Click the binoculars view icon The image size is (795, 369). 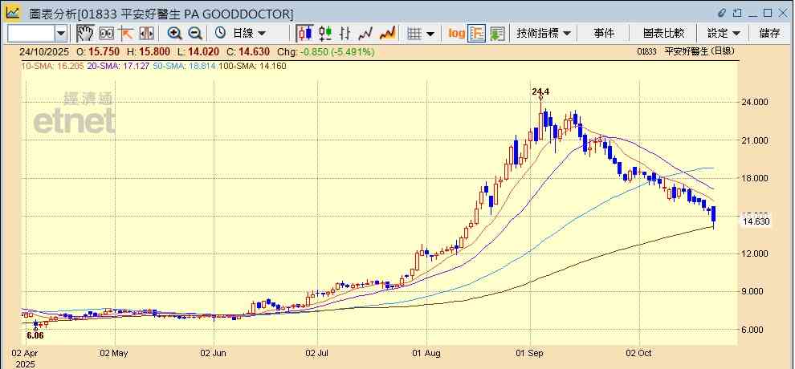tap(106, 33)
